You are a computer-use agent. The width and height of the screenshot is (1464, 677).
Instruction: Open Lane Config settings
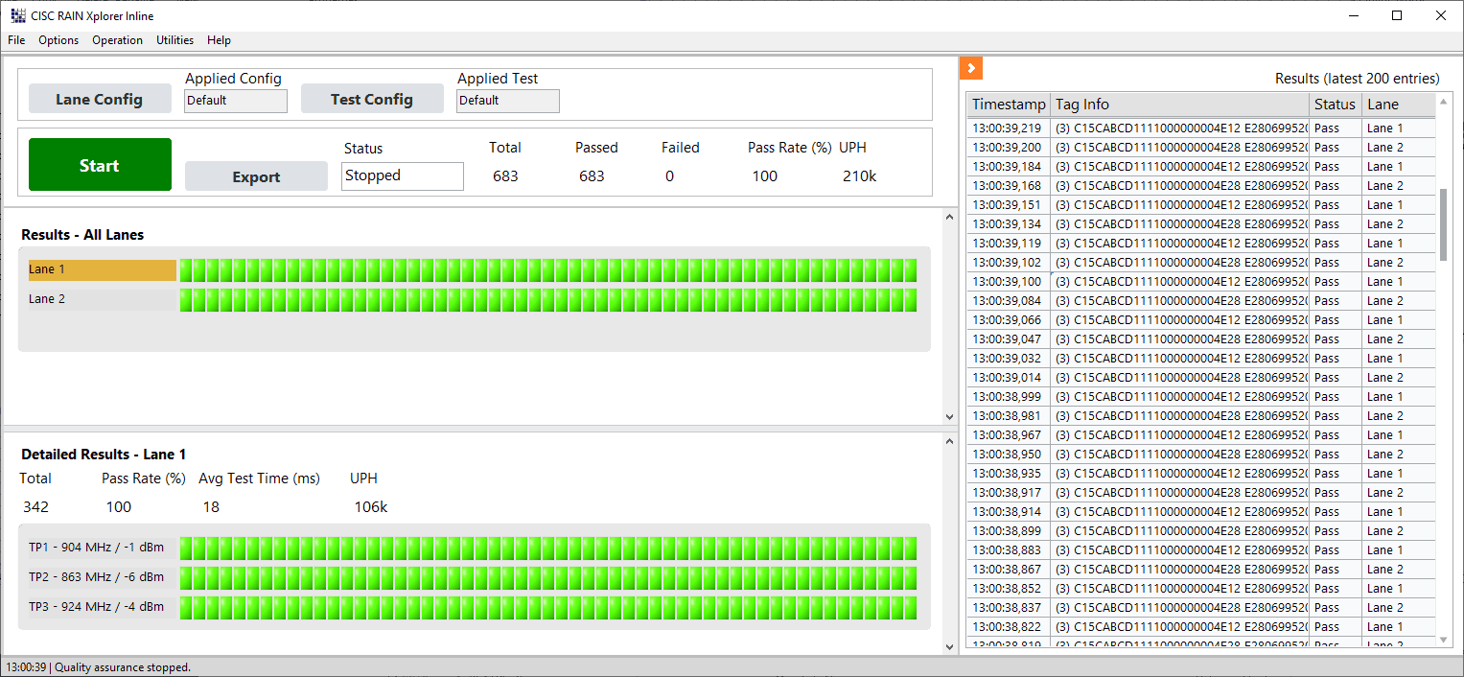[99, 99]
